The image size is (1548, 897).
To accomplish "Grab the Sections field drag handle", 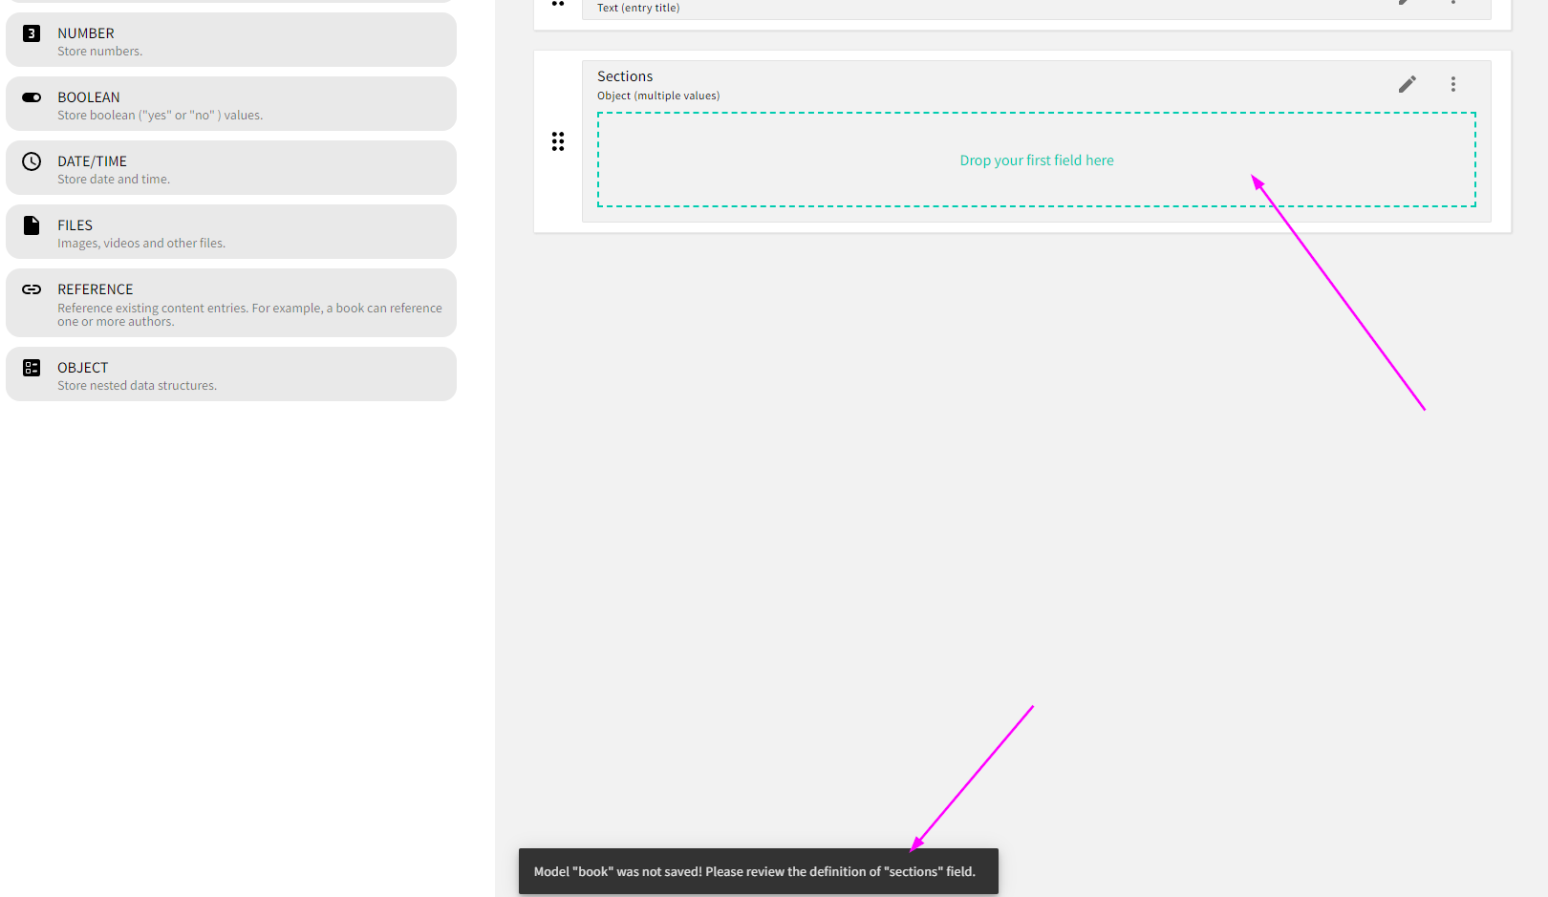I will click(558, 141).
